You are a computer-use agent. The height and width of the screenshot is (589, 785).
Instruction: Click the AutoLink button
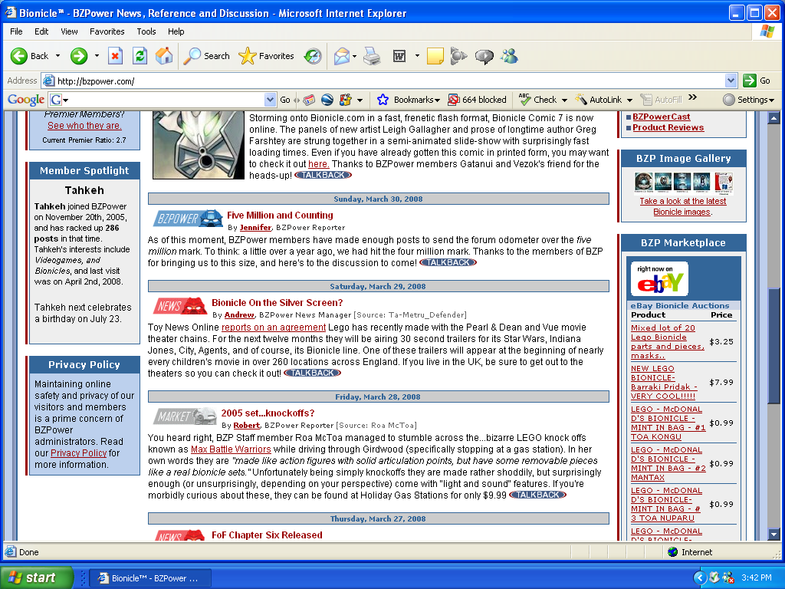[x=599, y=100]
